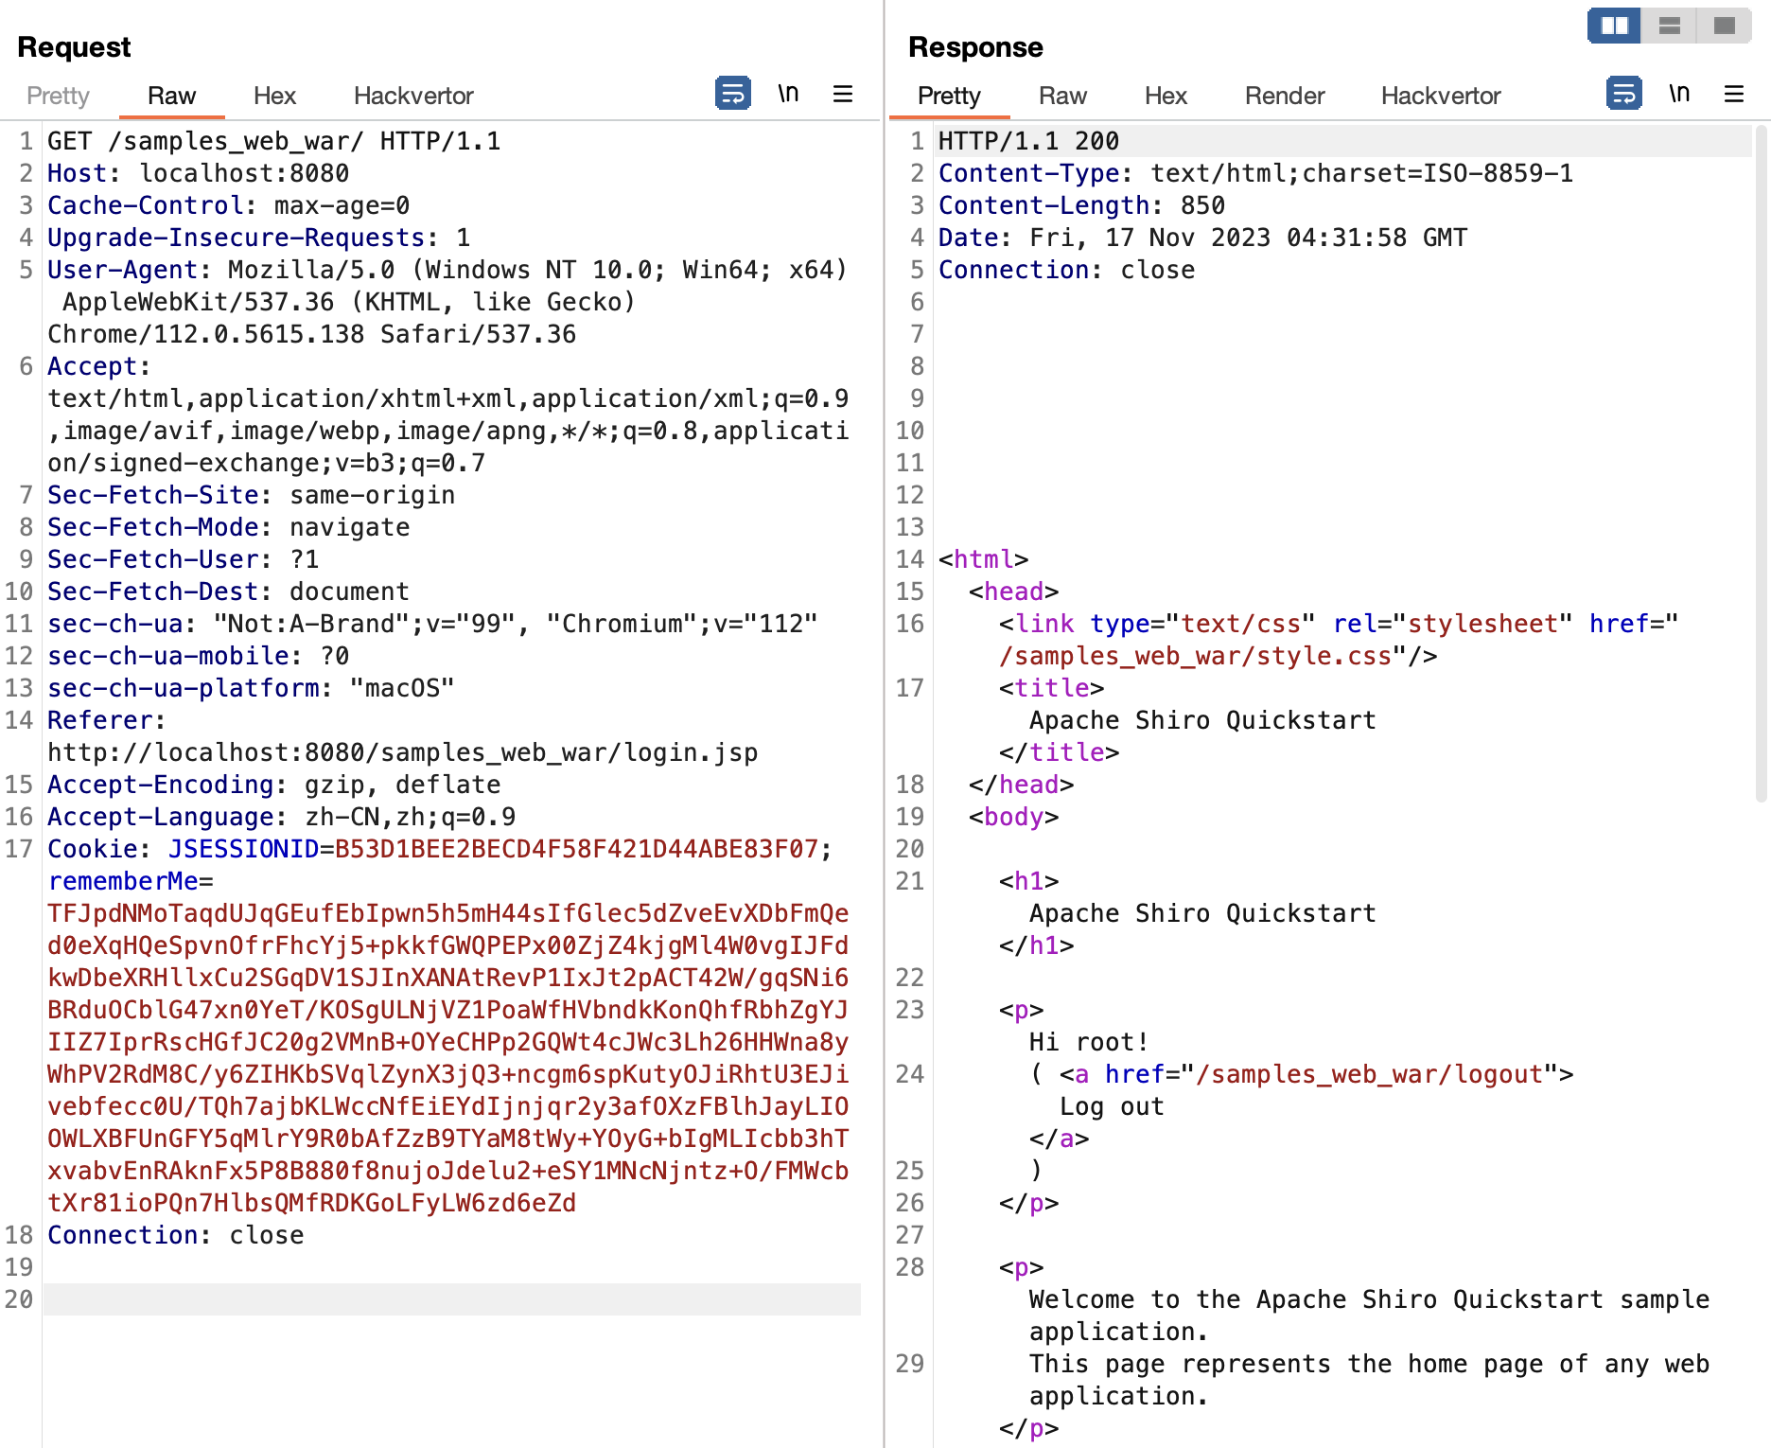This screenshot has height=1448, width=1771.
Task: Click the /samples_web_war/logout href value
Action: [1370, 1074]
